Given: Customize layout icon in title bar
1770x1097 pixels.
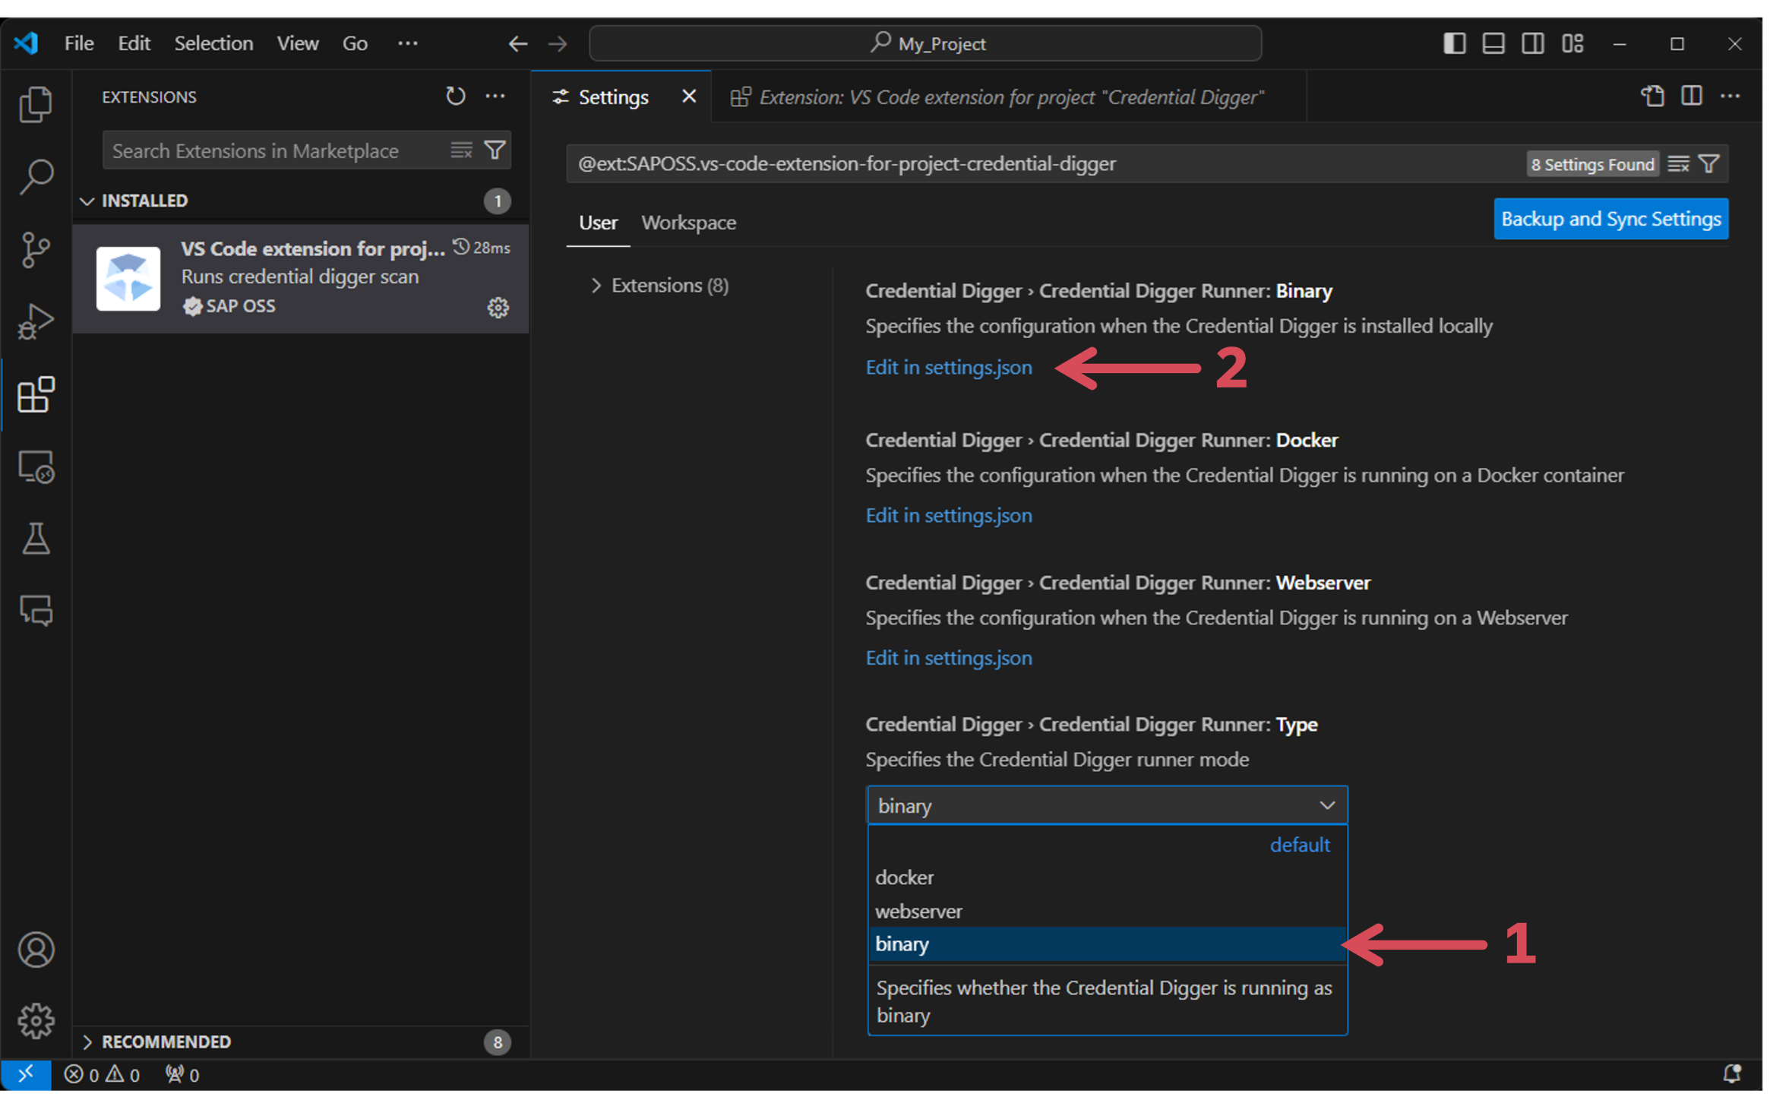Looking at the screenshot, I should point(1572,43).
